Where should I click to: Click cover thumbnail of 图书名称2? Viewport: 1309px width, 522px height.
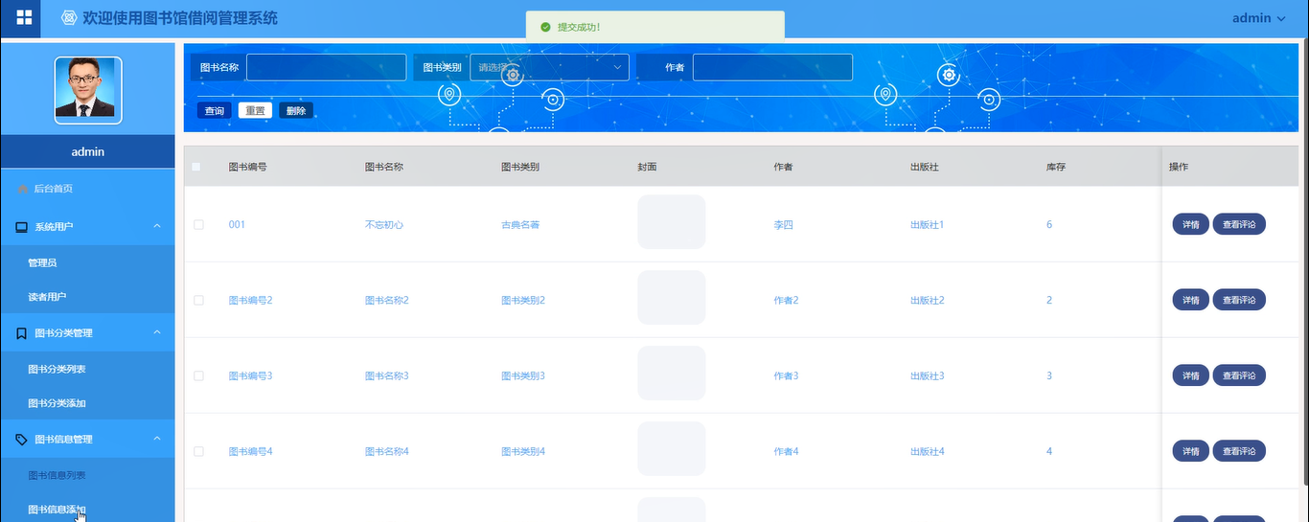(x=672, y=298)
